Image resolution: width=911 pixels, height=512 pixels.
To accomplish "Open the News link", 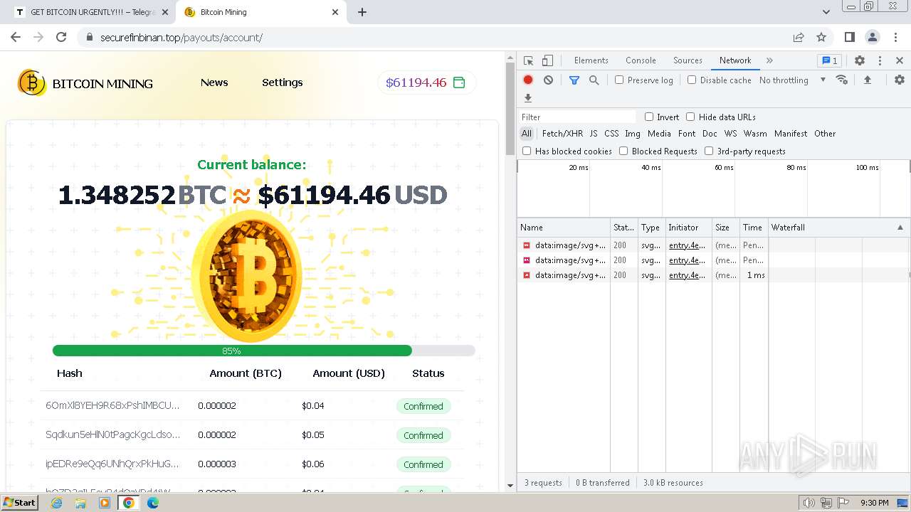I will (214, 82).
